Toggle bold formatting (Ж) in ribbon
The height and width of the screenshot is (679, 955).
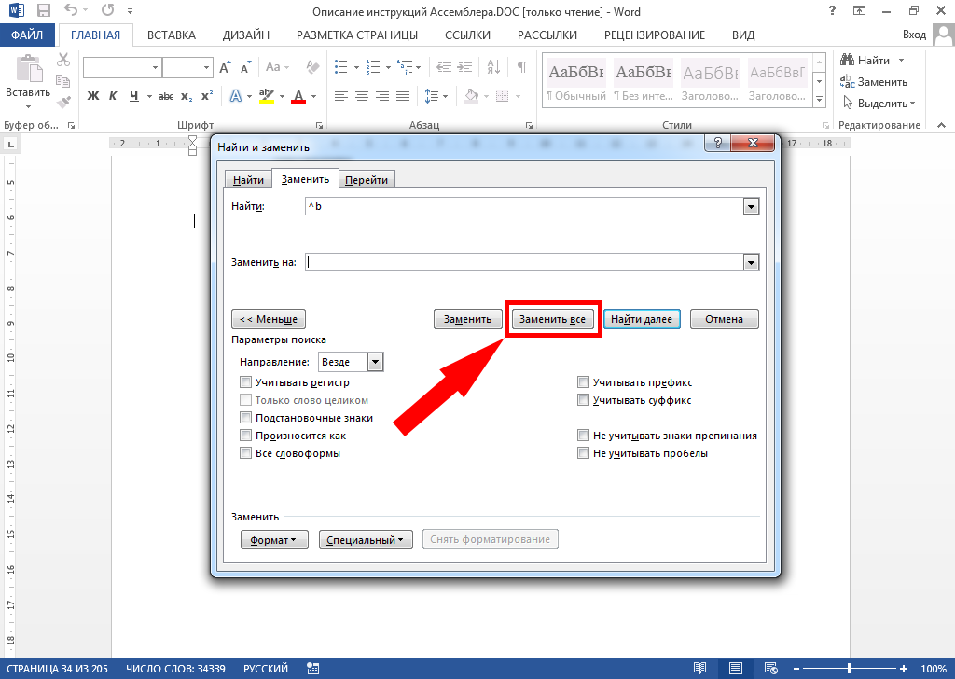click(92, 96)
